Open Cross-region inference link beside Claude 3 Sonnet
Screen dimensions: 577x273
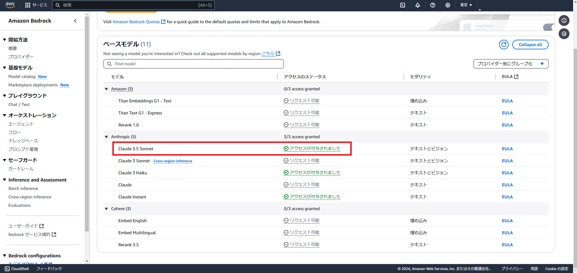pos(173,161)
